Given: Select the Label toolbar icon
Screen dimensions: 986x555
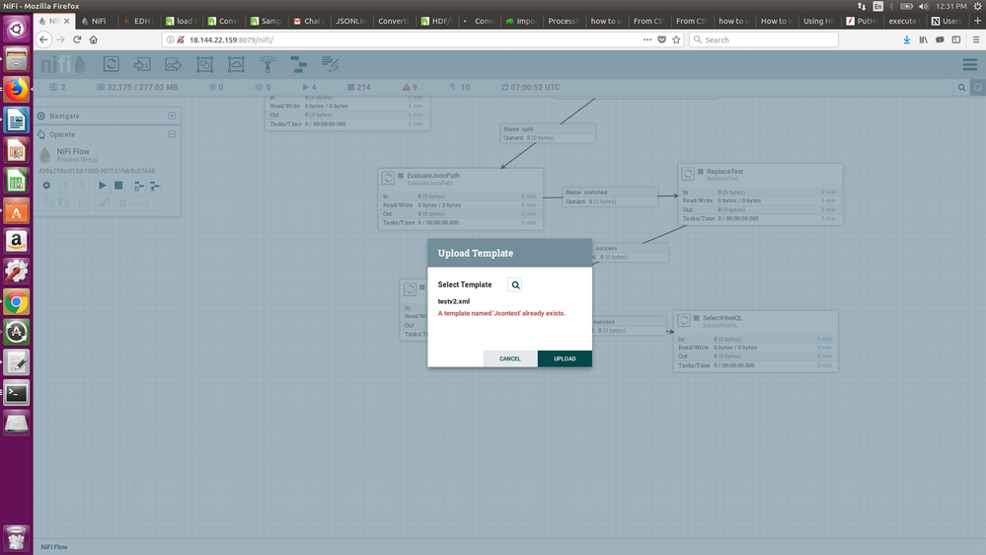Looking at the screenshot, I should (x=330, y=64).
